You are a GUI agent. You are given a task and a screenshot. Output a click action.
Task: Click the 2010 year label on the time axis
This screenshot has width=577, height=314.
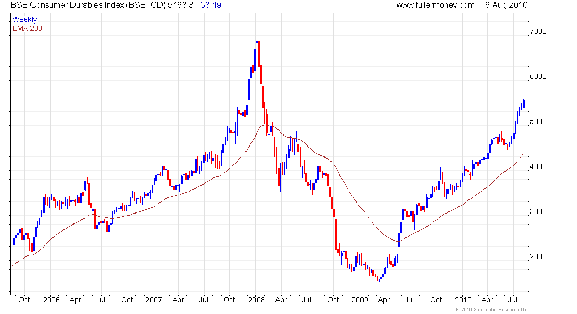click(x=463, y=300)
